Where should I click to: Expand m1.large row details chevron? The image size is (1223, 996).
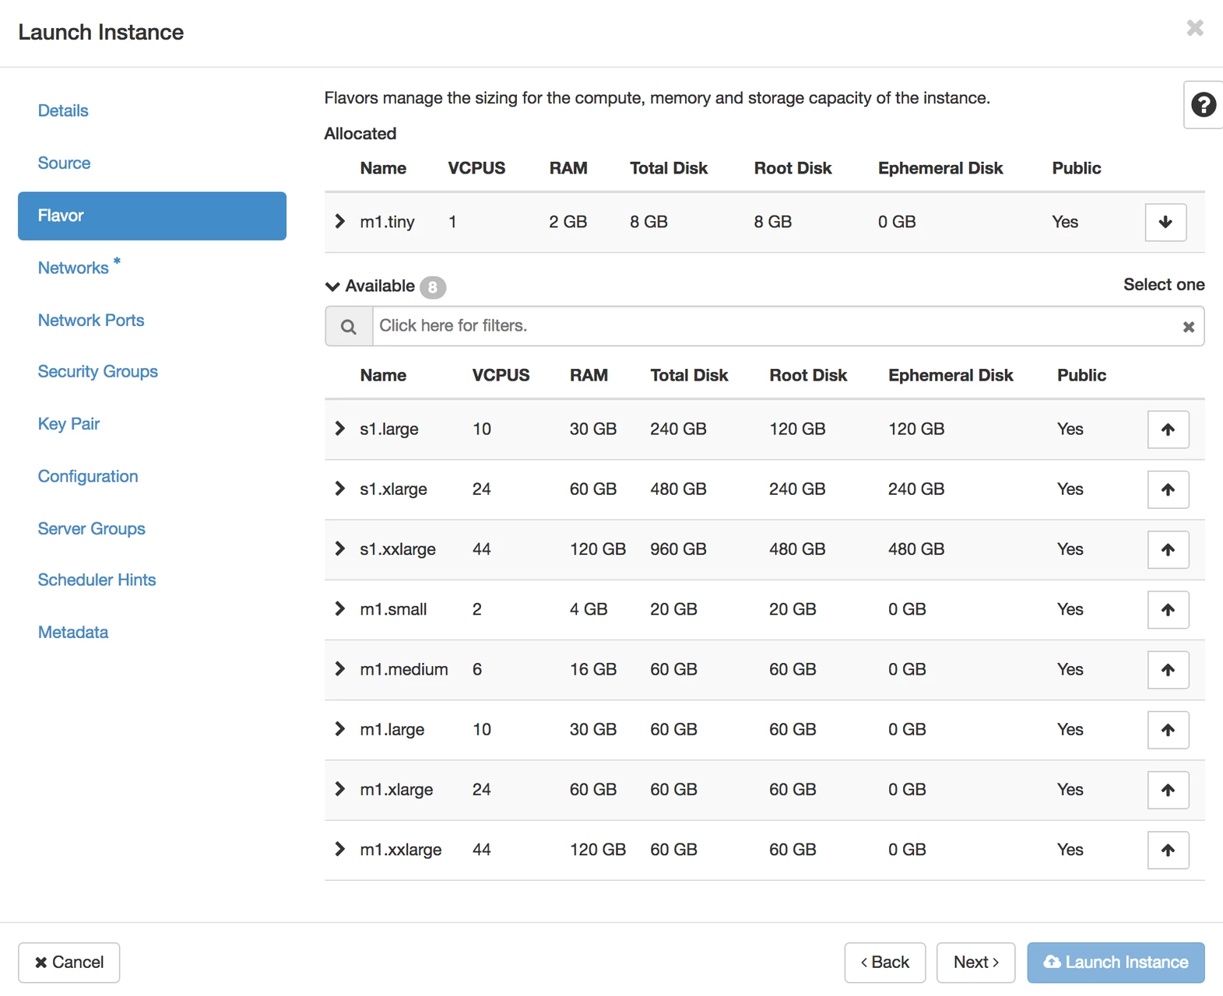(x=339, y=729)
